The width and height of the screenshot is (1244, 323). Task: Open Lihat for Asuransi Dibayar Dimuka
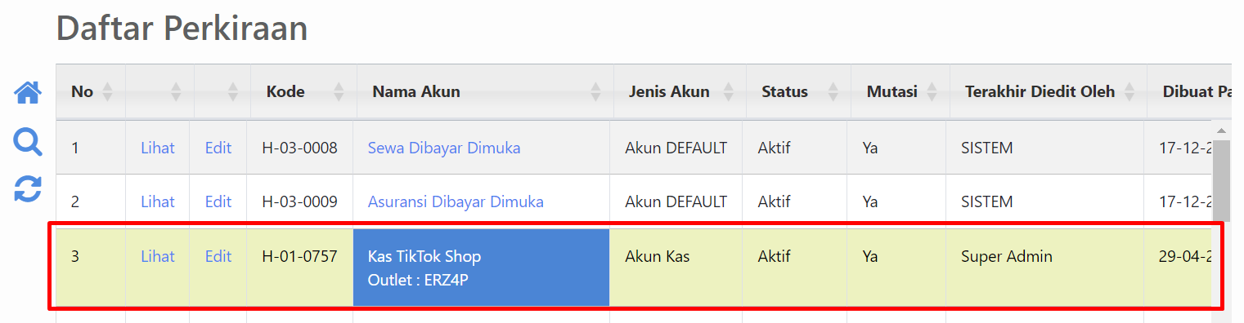tap(158, 201)
